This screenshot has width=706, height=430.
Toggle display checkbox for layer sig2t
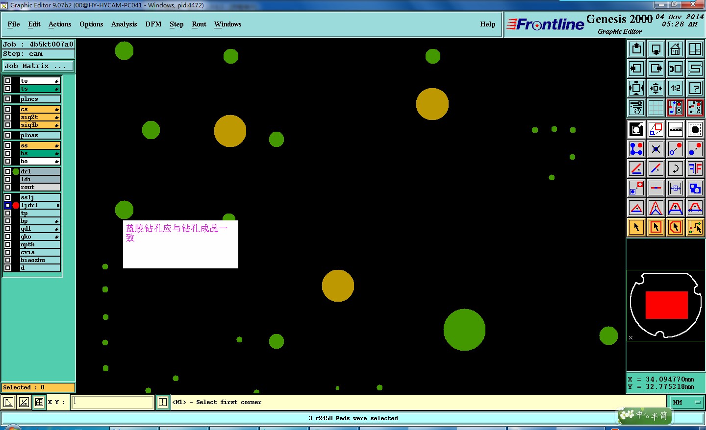(x=8, y=117)
